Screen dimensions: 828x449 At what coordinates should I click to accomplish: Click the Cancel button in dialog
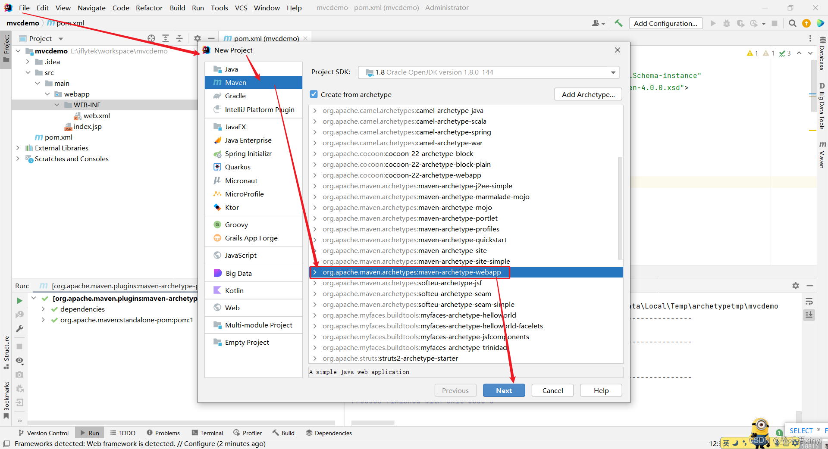(552, 390)
